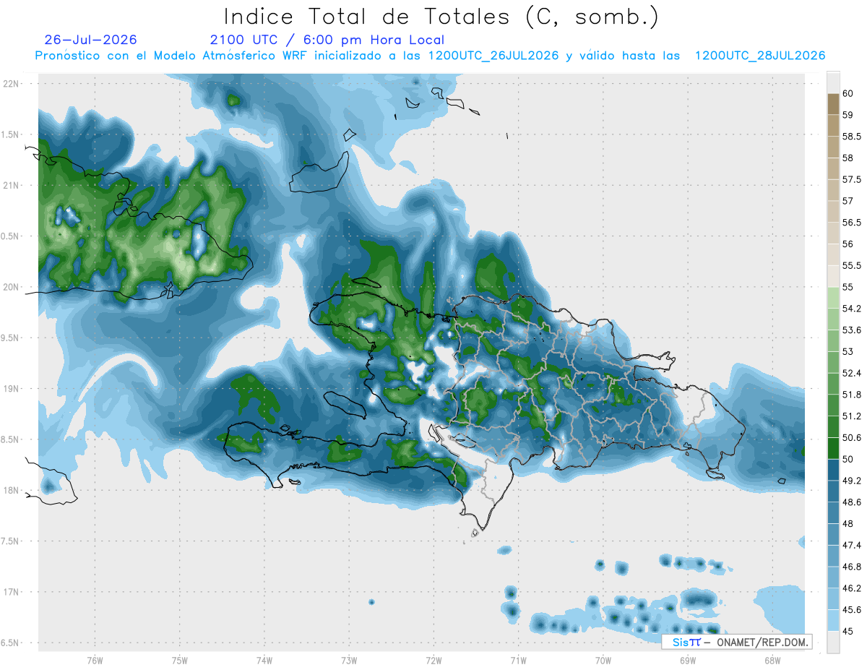Screen dimensions: 867x670
Task: Select the brown color swatch between 59 and 60
Action: click(833, 104)
